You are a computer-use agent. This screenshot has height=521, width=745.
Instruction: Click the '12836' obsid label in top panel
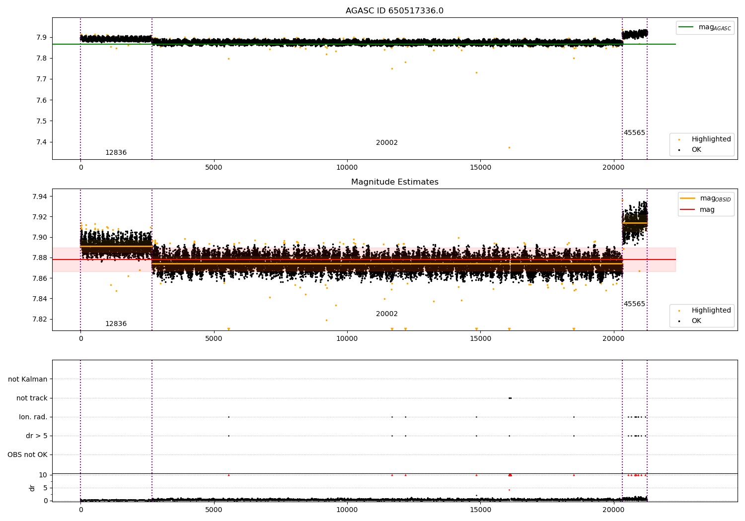(116, 153)
